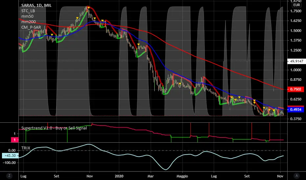Open the EUR currency selector
The image size is (306, 180).
[296, 5]
